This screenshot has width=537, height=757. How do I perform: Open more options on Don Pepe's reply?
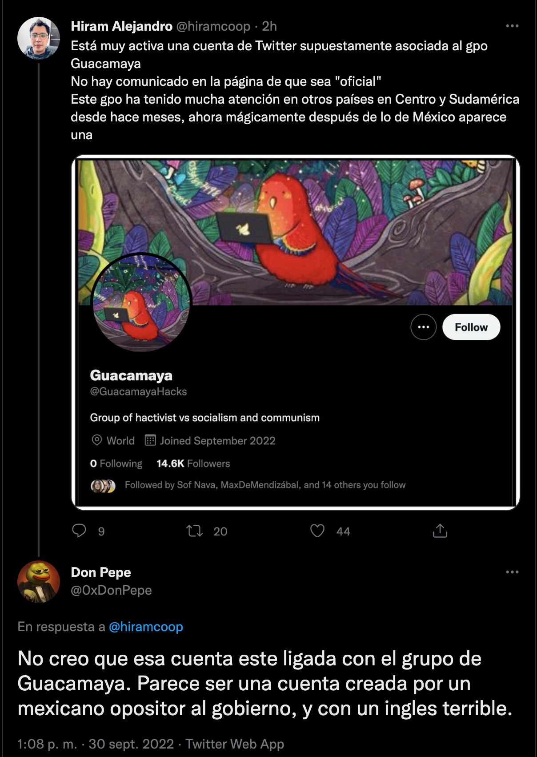(x=512, y=572)
